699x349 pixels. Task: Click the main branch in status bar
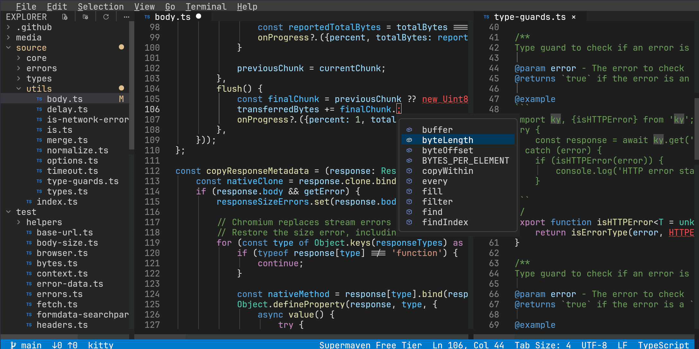(x=26, y=345)
